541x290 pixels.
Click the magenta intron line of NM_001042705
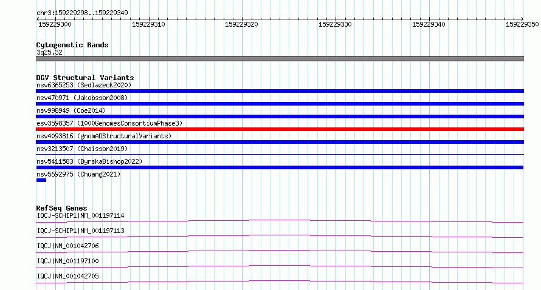[280, 282]
